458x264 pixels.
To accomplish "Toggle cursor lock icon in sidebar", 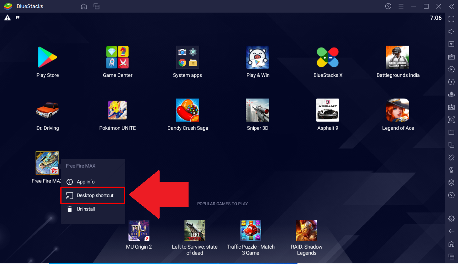I will coord(451,44).
